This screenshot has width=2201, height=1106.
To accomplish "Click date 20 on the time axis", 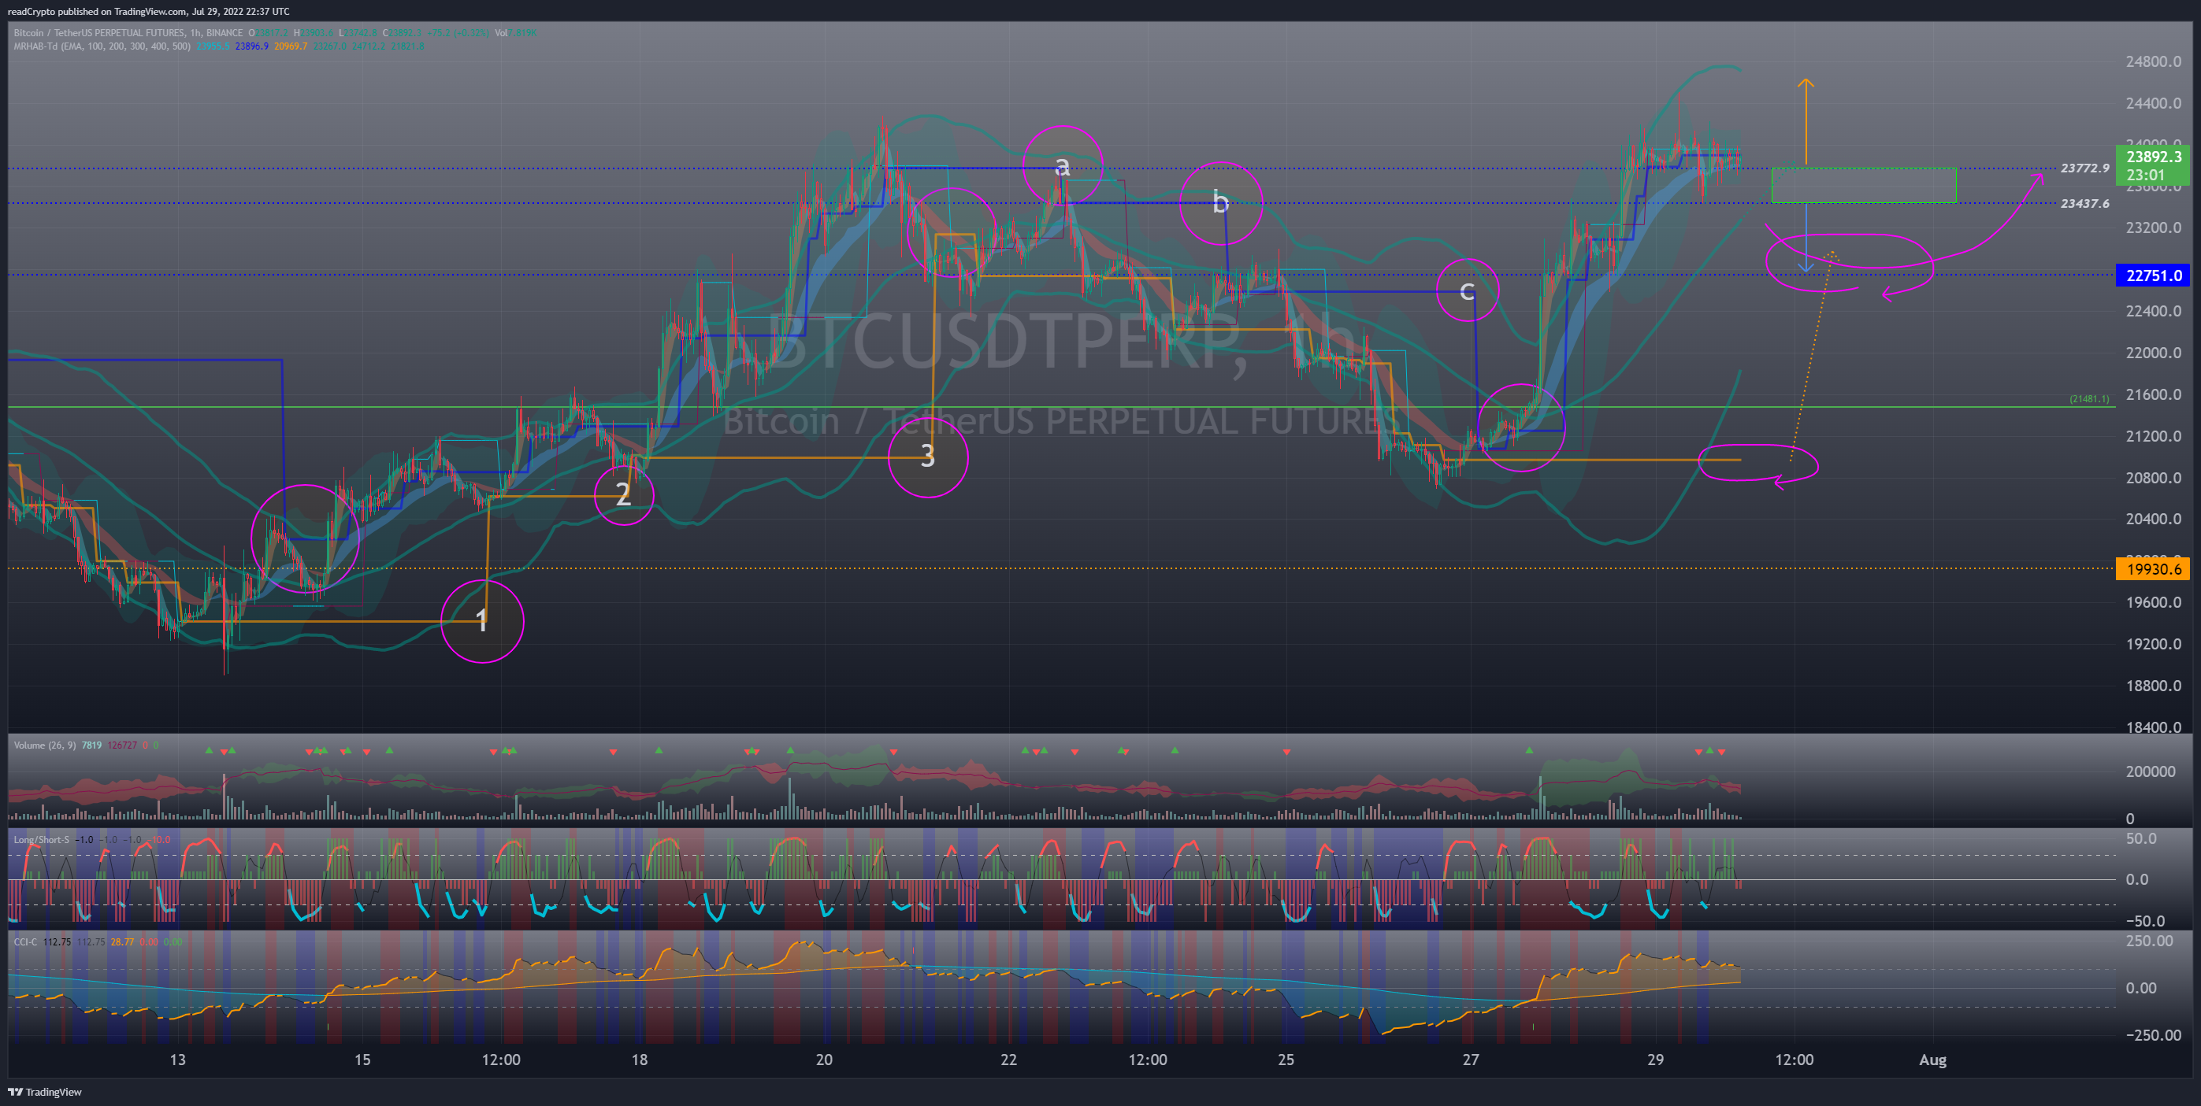I will pos(824,1060).
